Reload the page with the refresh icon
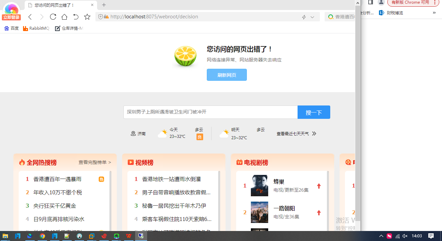Viewport: 442px width, 241px height. pyautogui.click(x=53, y=17)
